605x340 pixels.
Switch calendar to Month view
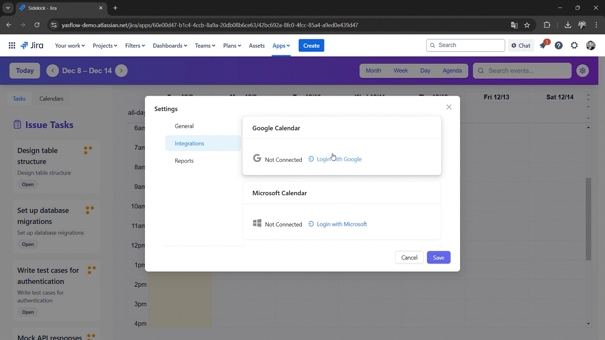tap(373, 71)
